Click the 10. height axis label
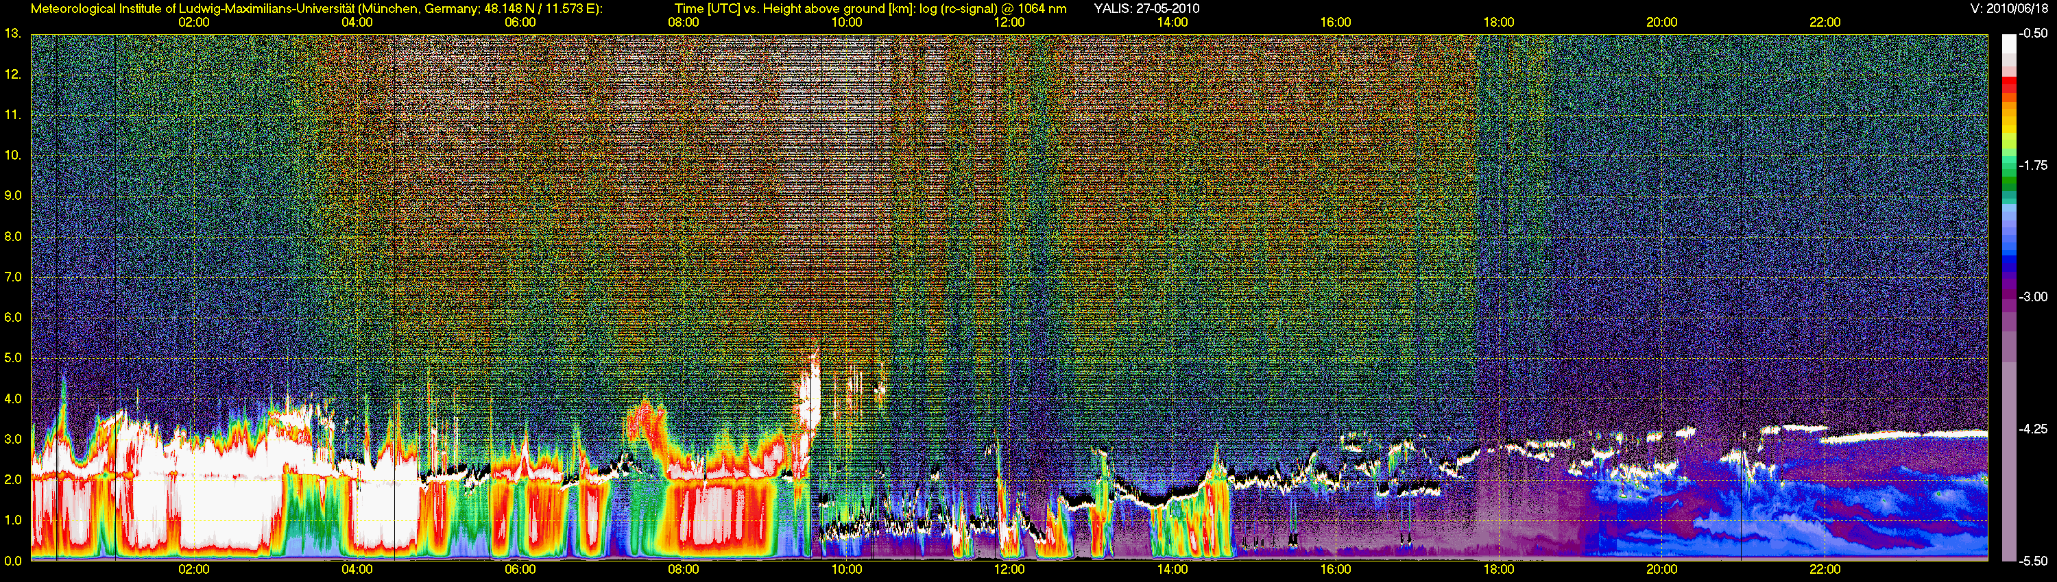 [x=12, y=155]
